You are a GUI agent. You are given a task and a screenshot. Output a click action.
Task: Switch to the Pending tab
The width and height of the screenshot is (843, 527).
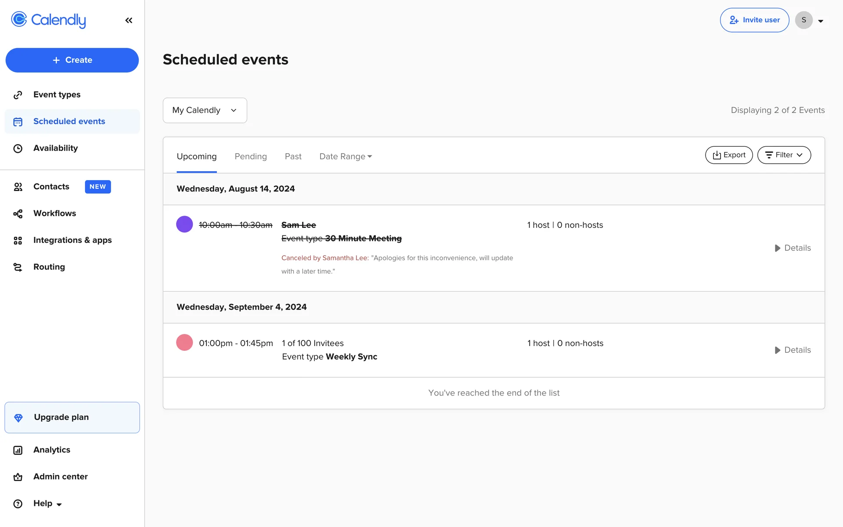(251, 156)
